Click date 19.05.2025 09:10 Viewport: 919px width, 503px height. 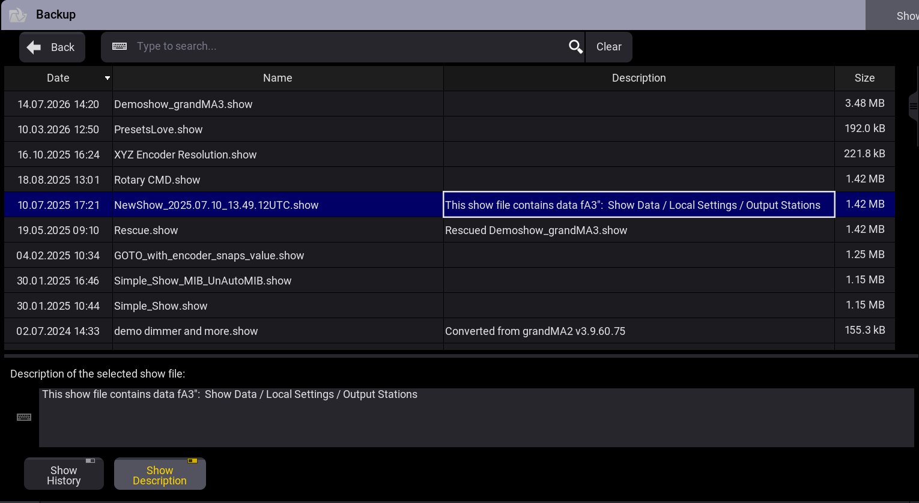58,230
